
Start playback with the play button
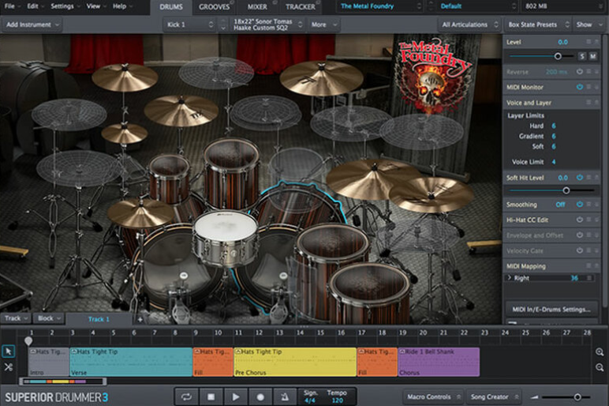[x=235, y=397]
